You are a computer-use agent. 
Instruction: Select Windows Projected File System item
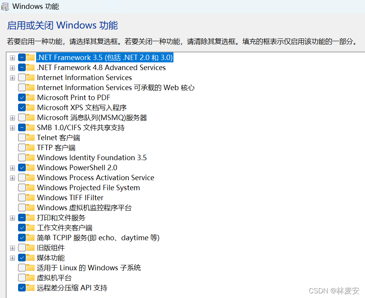point(88,188)
